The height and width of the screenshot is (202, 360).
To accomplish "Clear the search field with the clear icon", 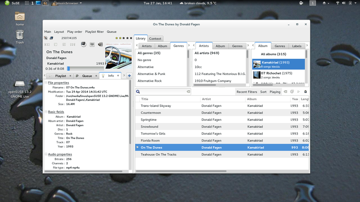I will click(188, 92).
